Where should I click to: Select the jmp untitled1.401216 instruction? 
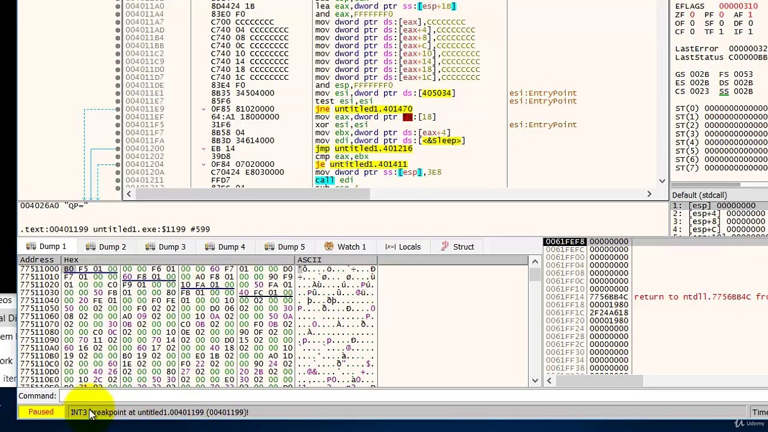point(364,148)
